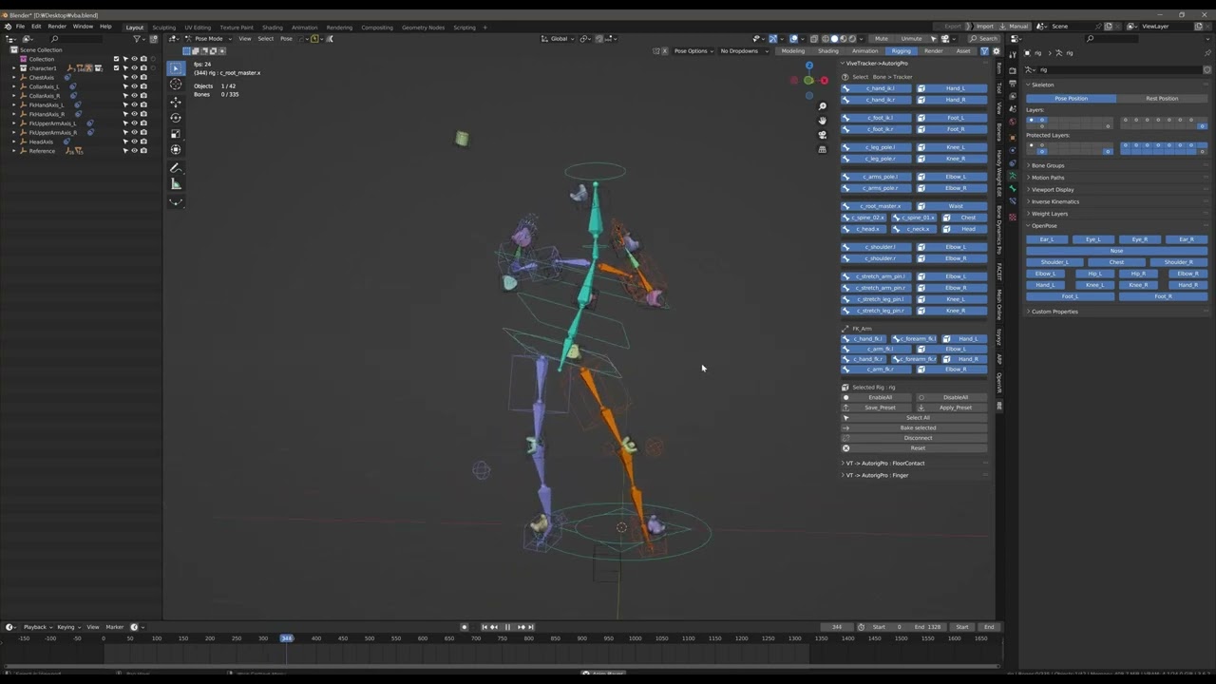The height and width of the screenshot is (684, 1216).
Task: Open the File menu
Action: 20,27
